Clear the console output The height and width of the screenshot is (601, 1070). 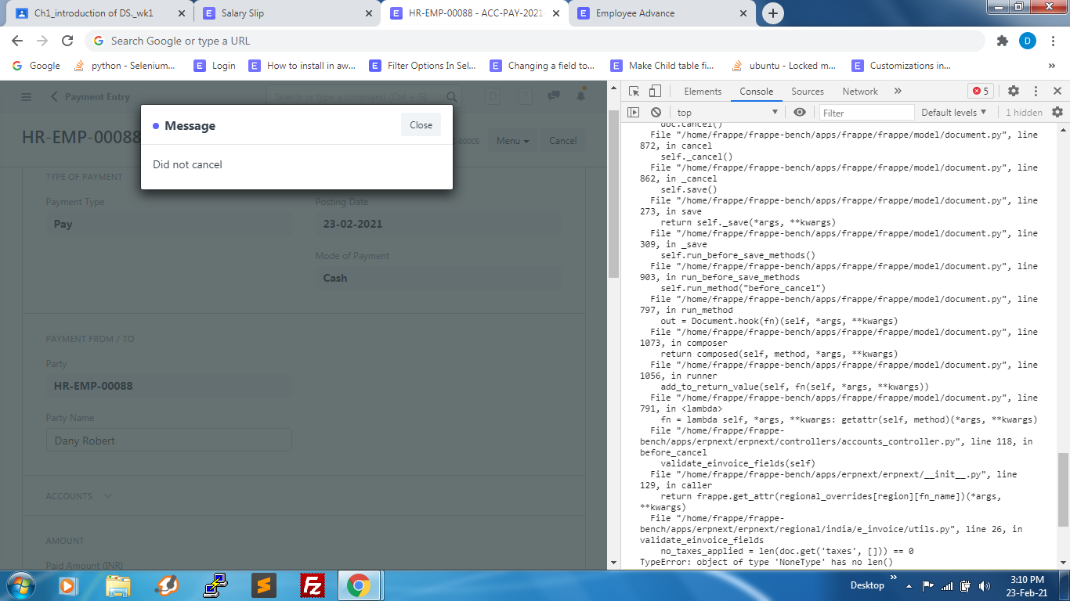coord(656,112)
